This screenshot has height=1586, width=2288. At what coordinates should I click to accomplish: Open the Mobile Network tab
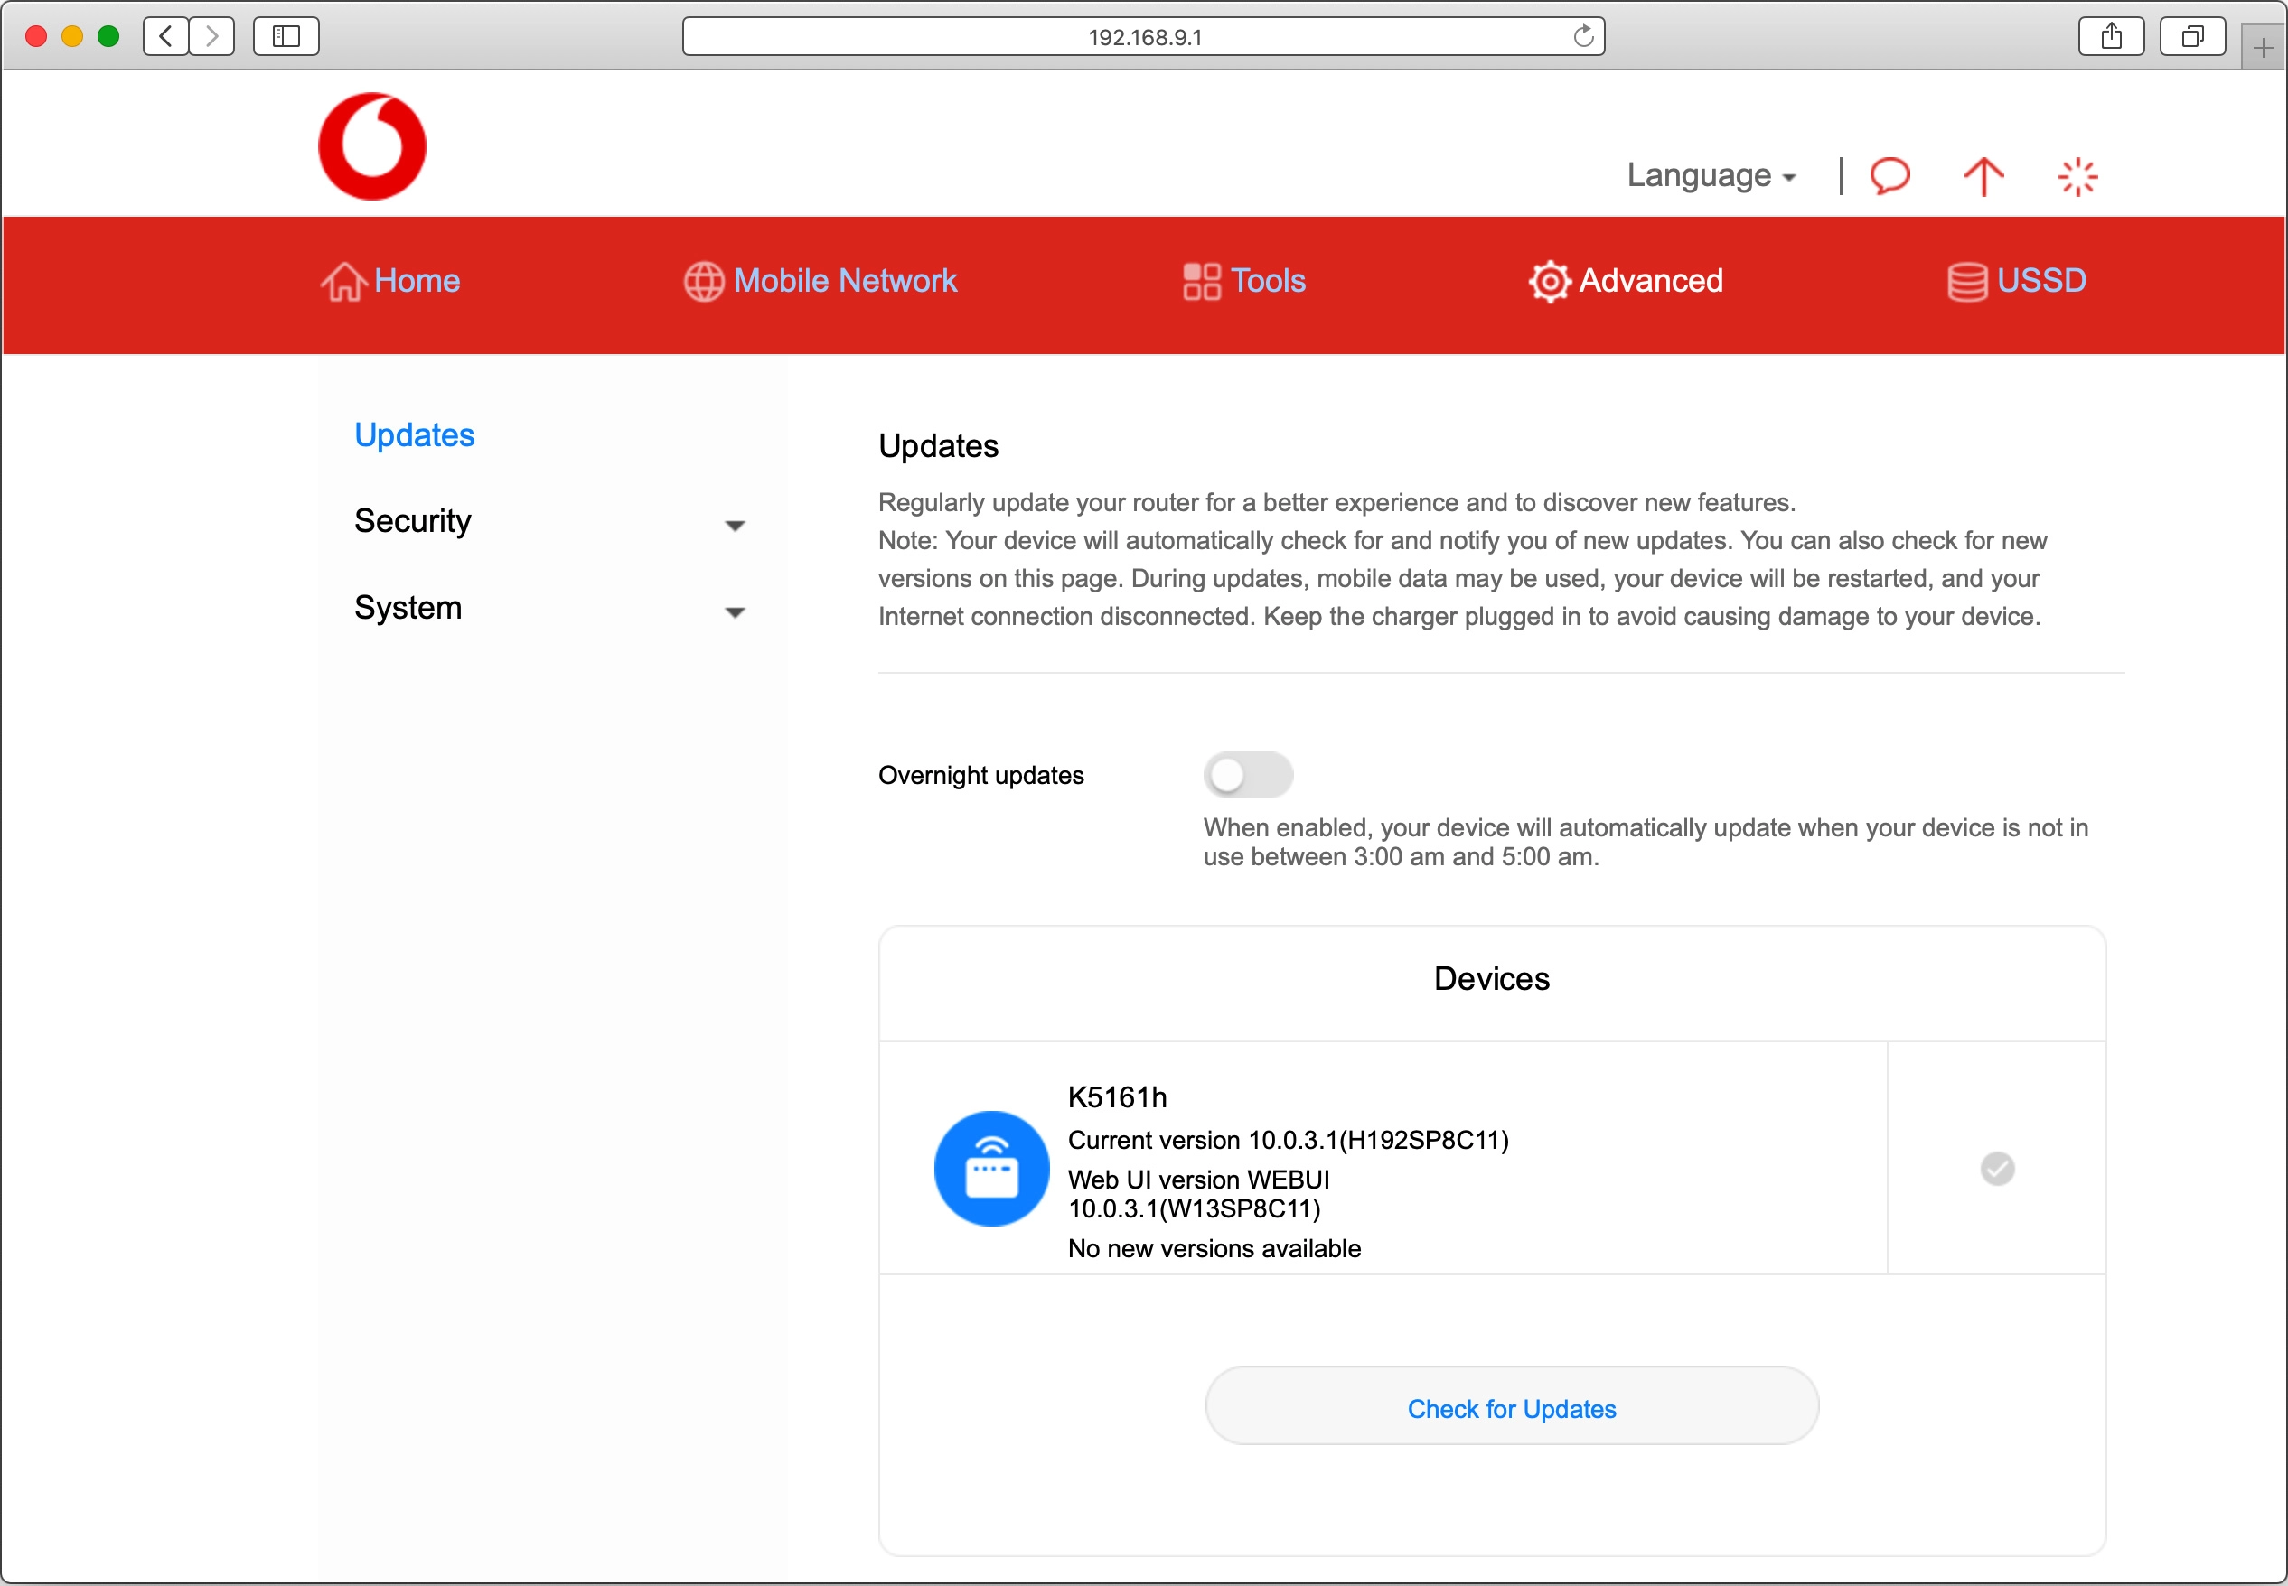(x=820, y=281)
